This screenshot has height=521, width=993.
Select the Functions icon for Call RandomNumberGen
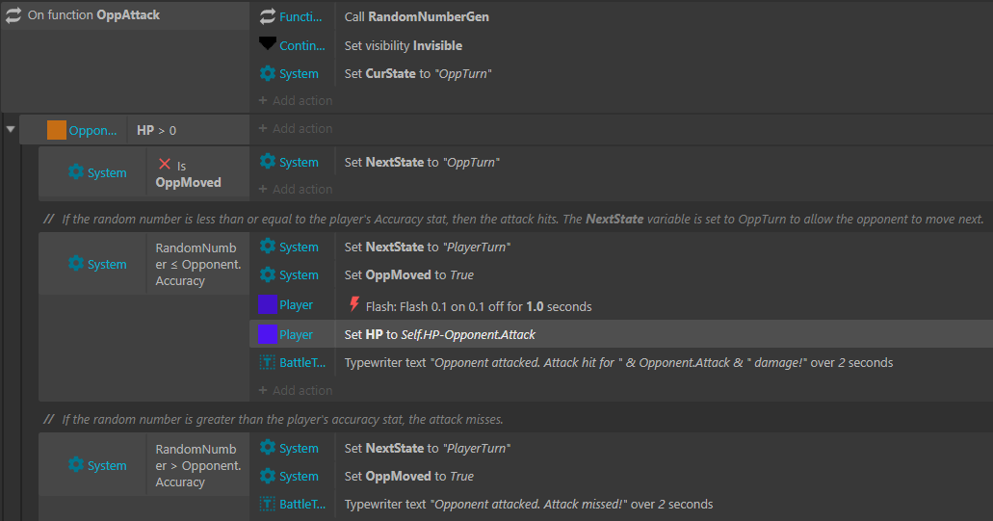267,16
